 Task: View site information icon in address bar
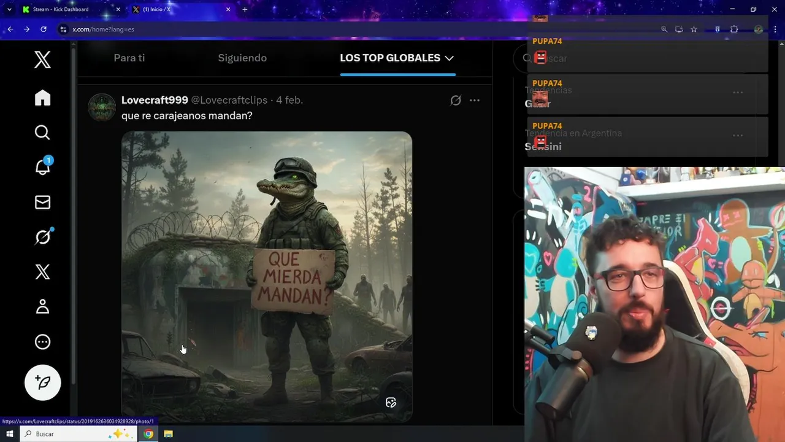[x=63, y=29]
